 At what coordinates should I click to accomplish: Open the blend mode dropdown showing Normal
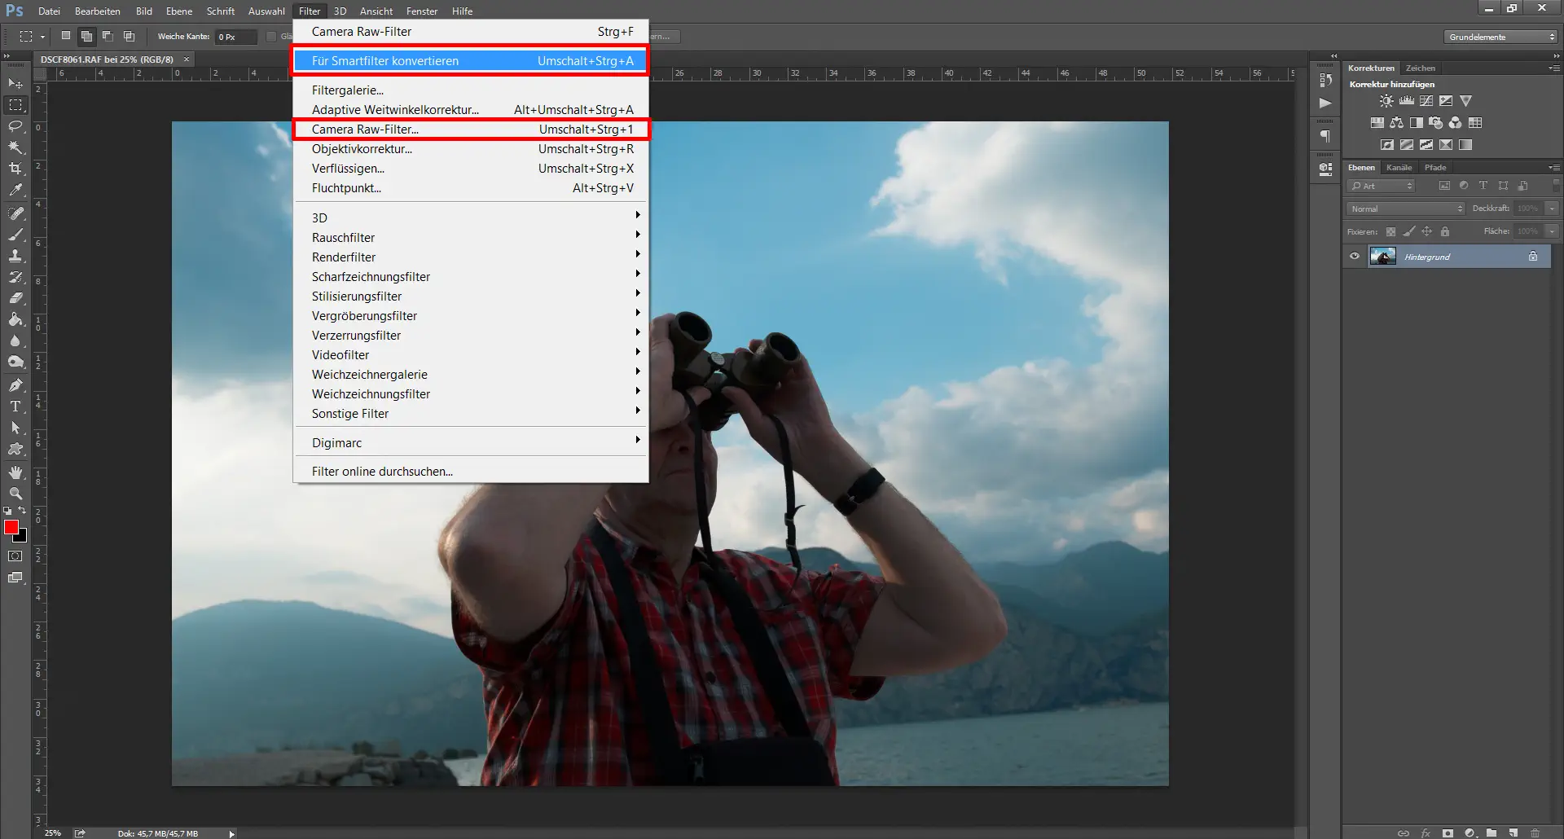point(1404,209)
